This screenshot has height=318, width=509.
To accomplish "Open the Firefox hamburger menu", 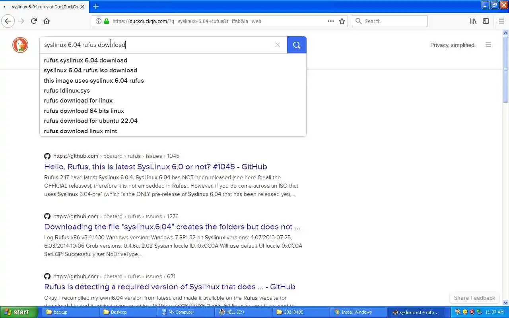I will [x=501, y=21].
